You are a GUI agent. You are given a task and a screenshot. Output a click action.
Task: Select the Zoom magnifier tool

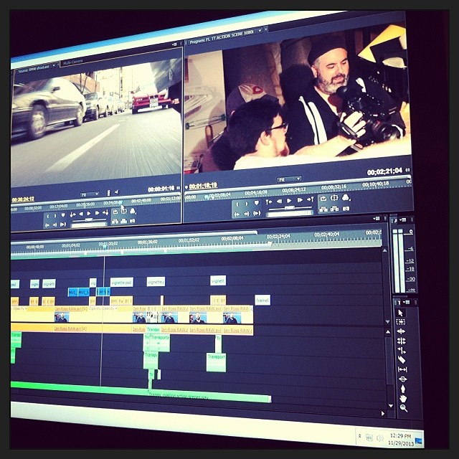(x=403, y=407)
